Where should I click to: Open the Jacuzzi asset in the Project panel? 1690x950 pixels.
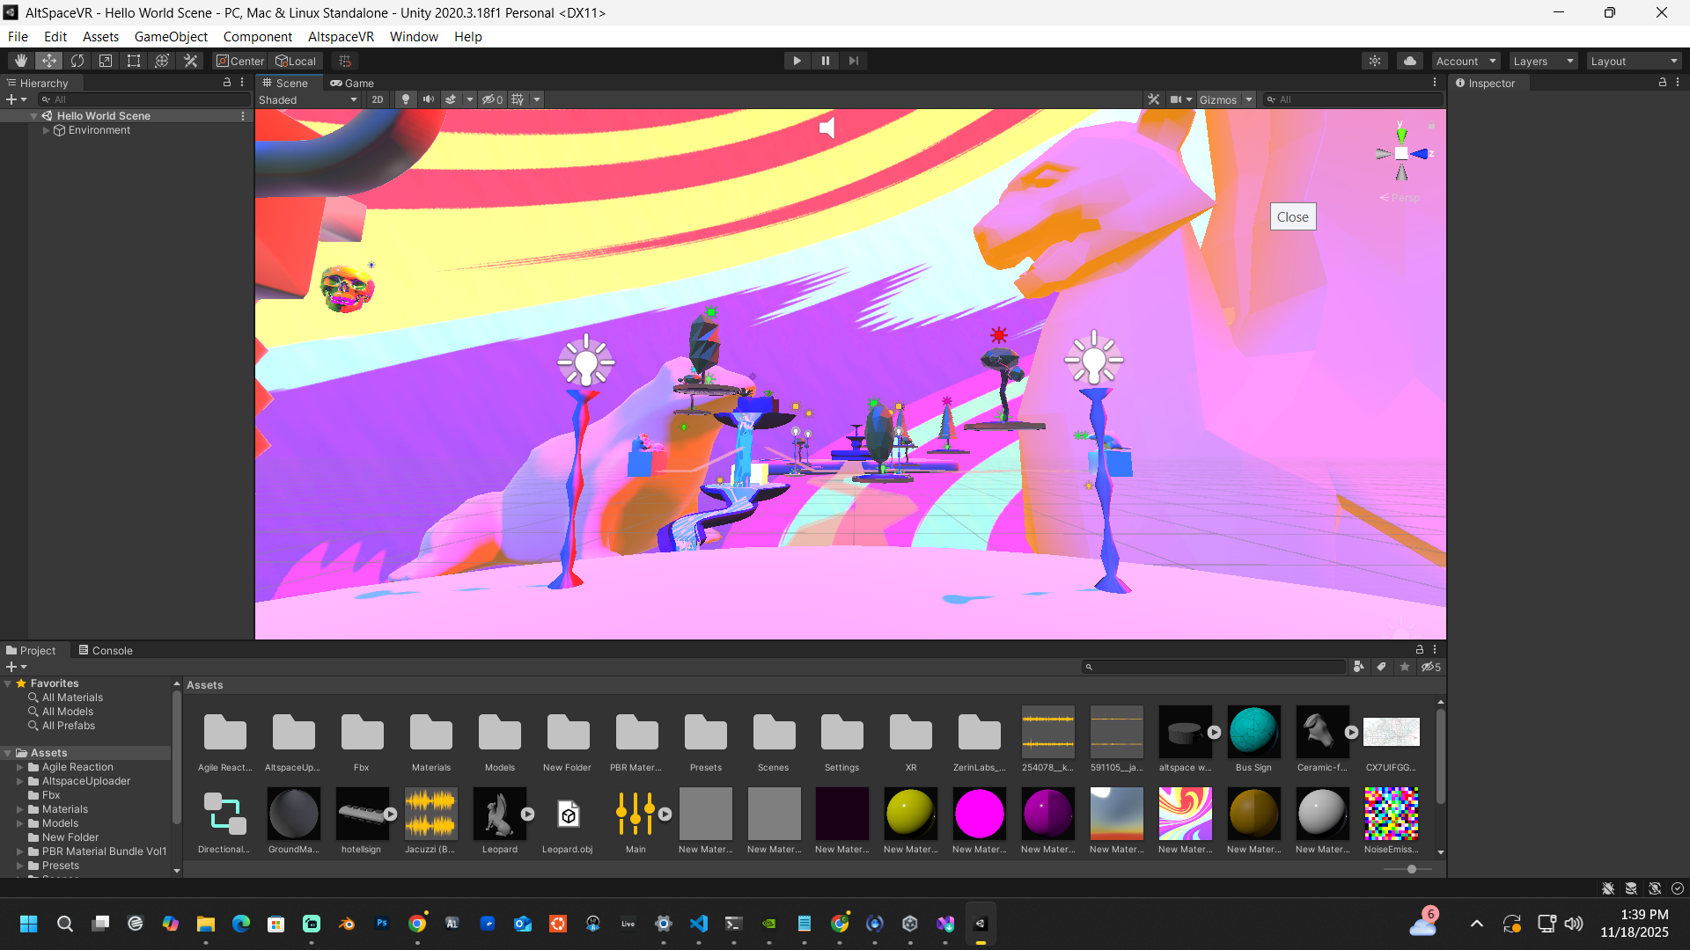430,814
